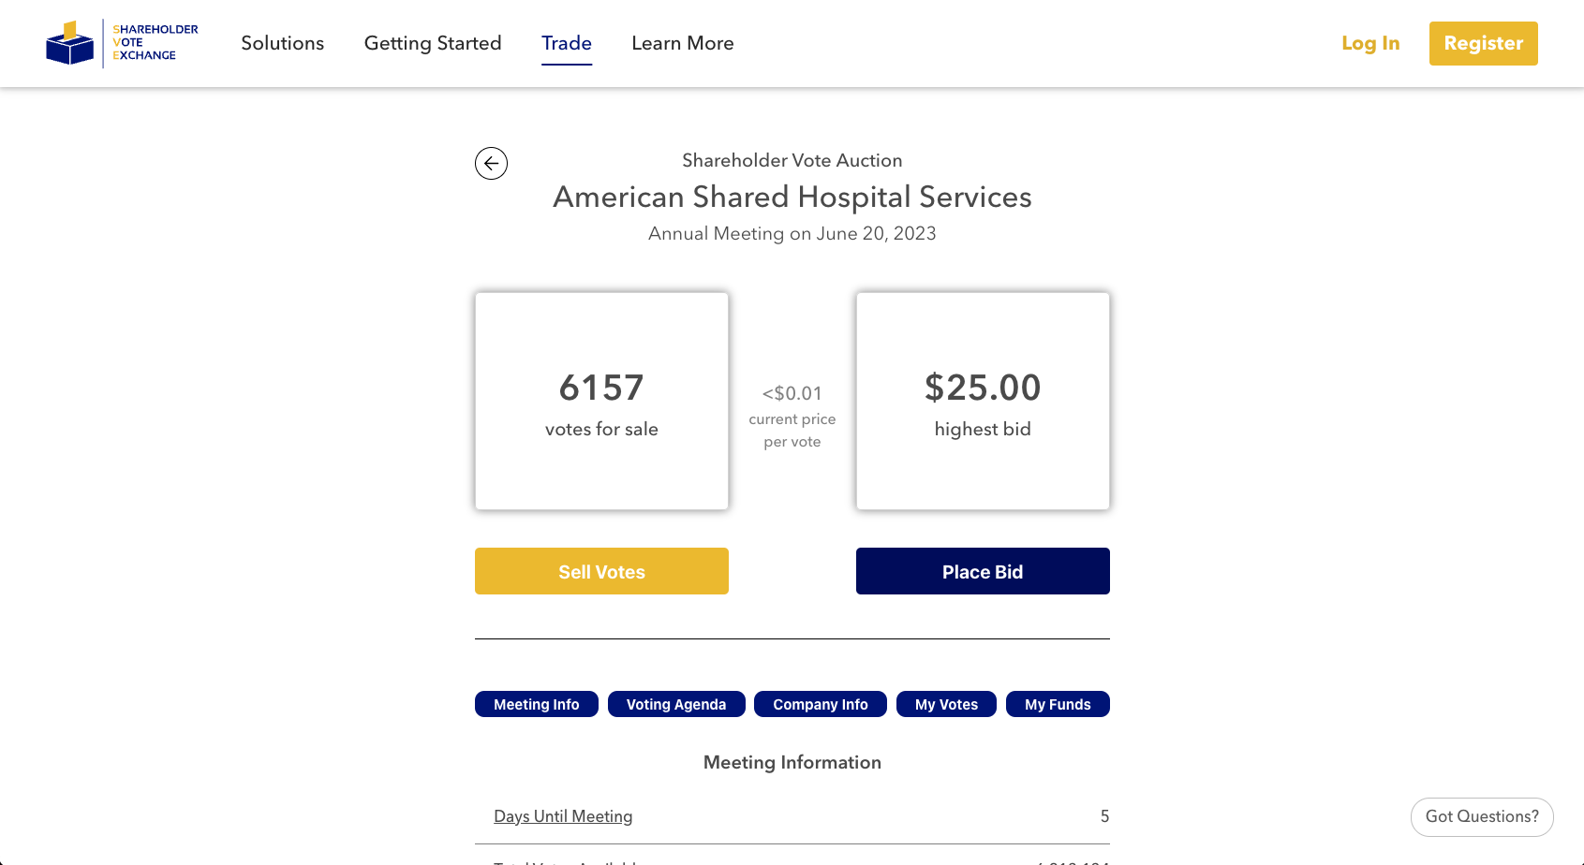Open the Solutions menu
The width and height of the screenshot is (1584, 865).
283,43
